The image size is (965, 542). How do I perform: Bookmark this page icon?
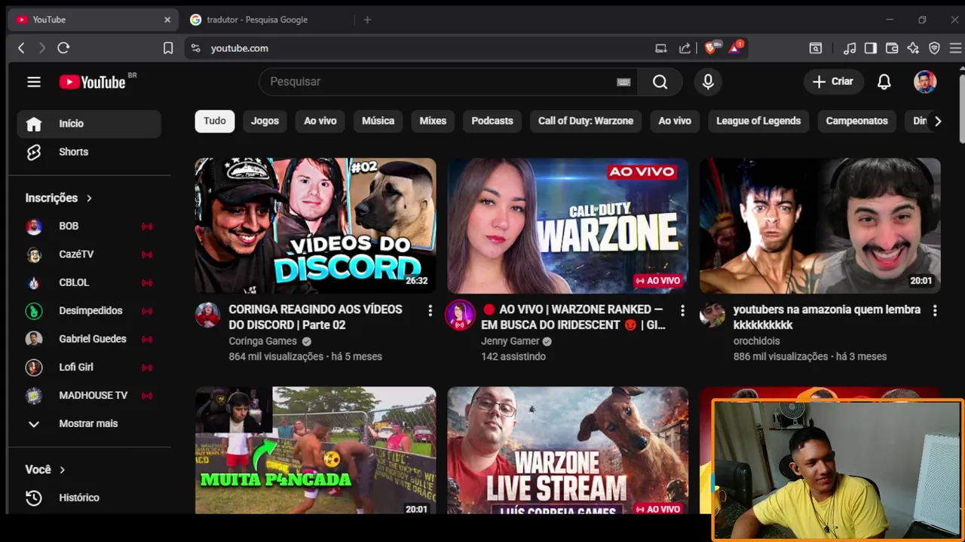[x=168, y=48]
